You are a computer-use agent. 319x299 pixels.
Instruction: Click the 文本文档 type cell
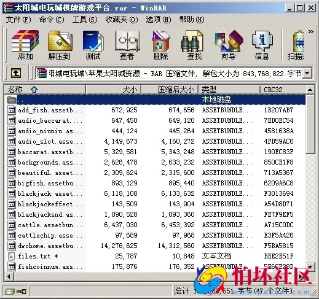coord(216,256)
